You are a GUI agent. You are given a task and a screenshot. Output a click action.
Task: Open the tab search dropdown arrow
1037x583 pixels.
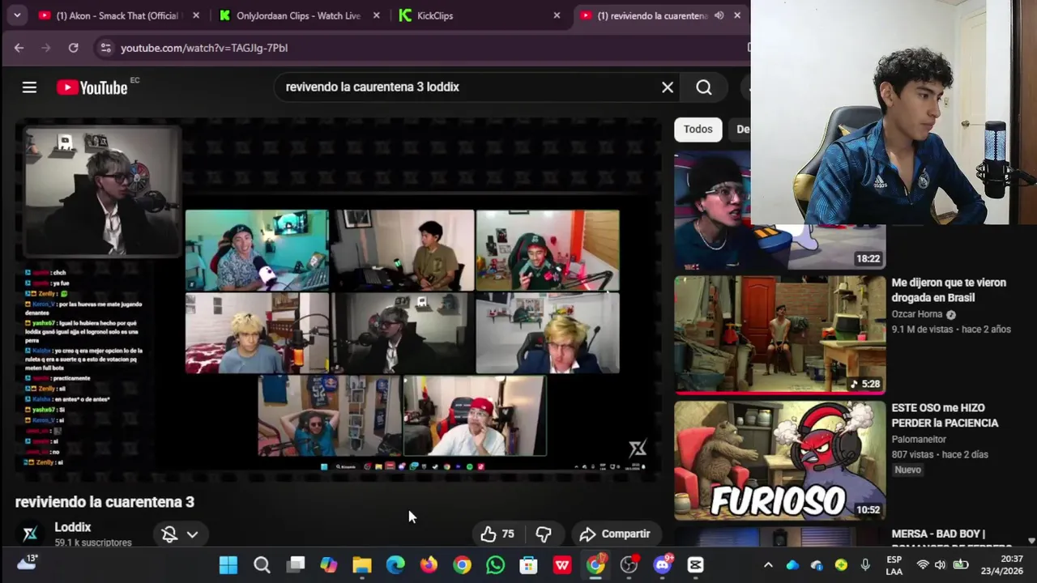(17, 15)
